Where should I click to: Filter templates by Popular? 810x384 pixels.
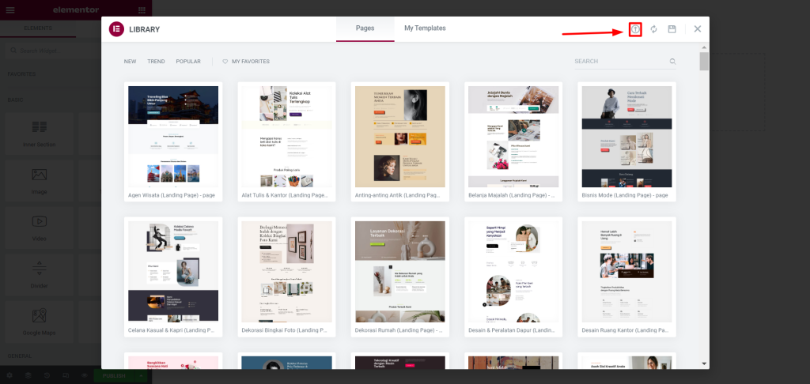point(188,62)
